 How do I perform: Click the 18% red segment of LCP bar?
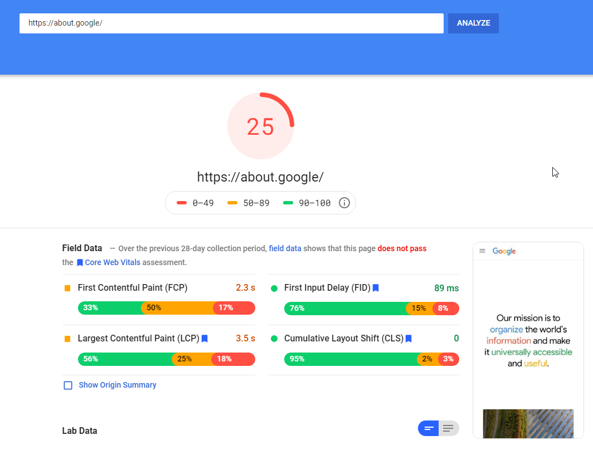coord(234,359)
